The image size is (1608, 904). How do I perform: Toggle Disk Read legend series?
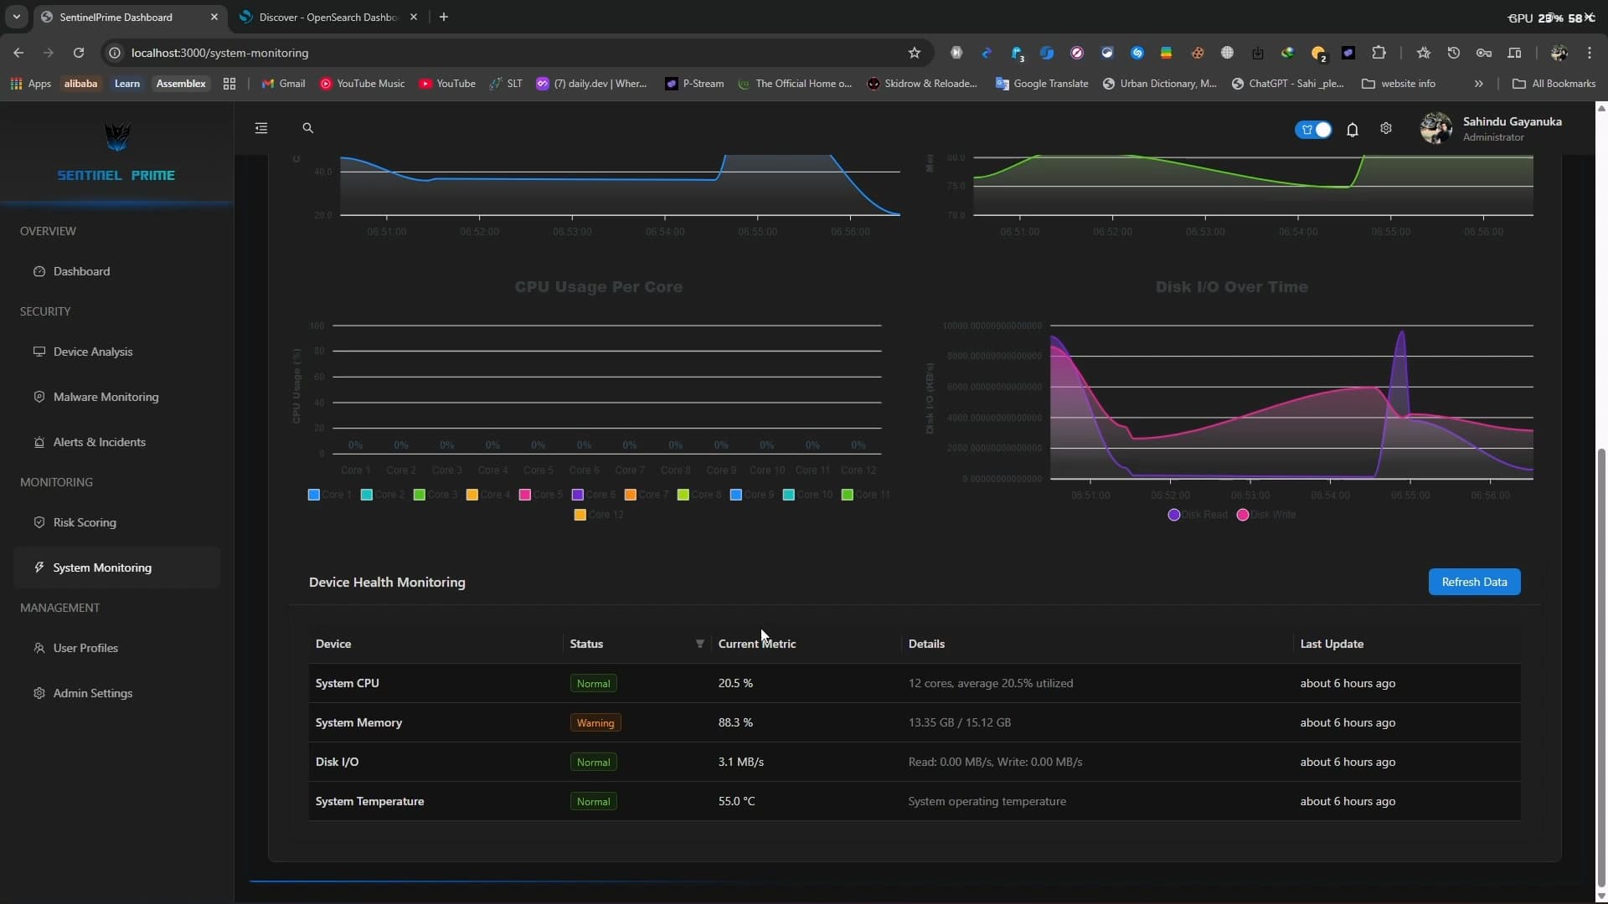(1198, 515)
